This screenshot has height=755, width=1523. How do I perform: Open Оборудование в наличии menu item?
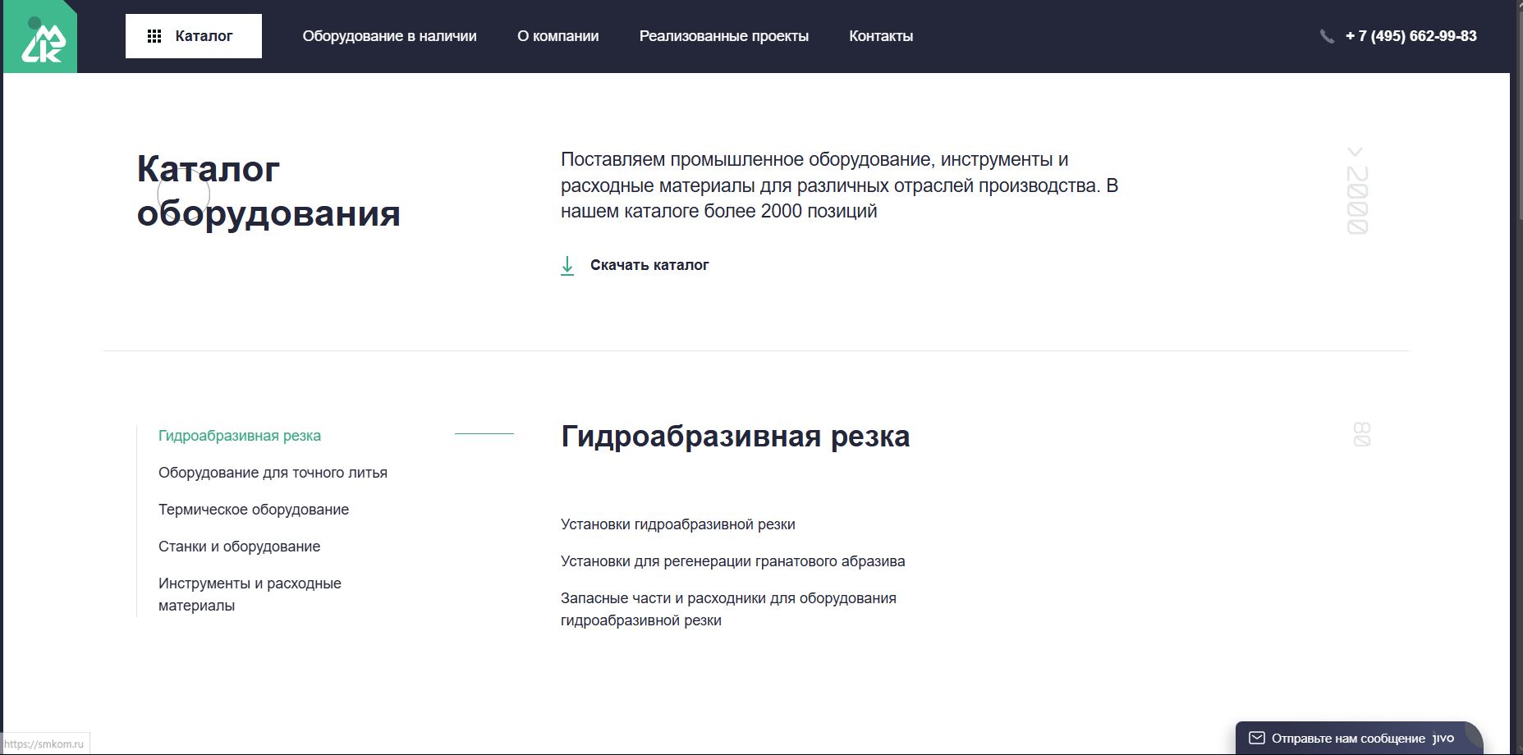click(x=389, y=36)
